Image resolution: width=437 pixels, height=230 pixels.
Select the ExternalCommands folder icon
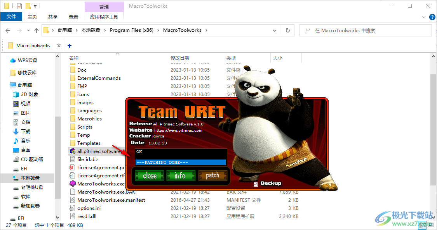(73, 78)
